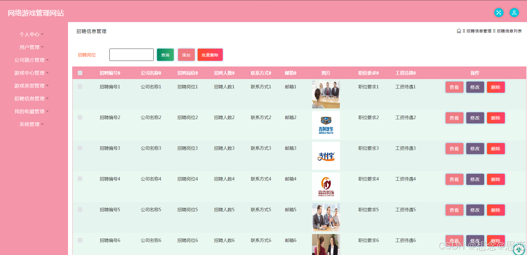Click the 招聘信息列表 breadcrumb link
This screenshot has width=527, height=255.
509,31
